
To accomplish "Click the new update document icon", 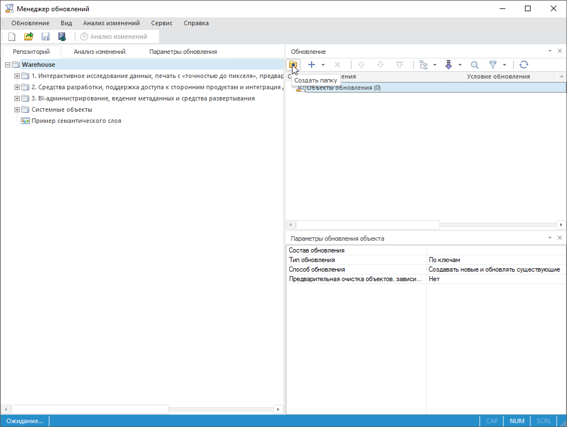I will [11, 36].
